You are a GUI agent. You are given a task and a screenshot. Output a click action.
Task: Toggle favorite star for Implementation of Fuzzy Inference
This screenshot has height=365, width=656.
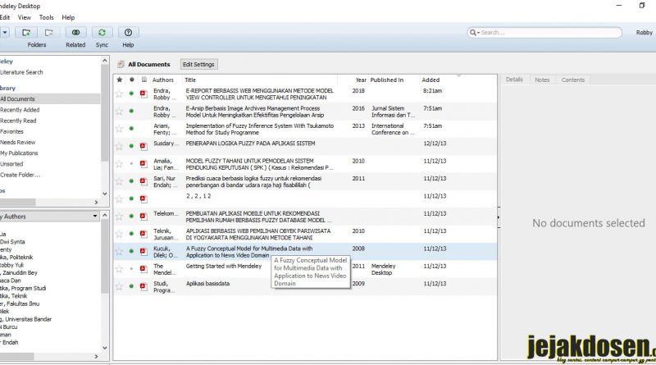coord(119,129)
